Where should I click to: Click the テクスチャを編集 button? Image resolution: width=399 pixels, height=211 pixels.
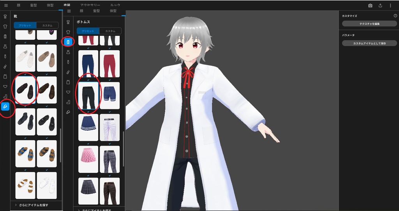[x=369, y=24]
